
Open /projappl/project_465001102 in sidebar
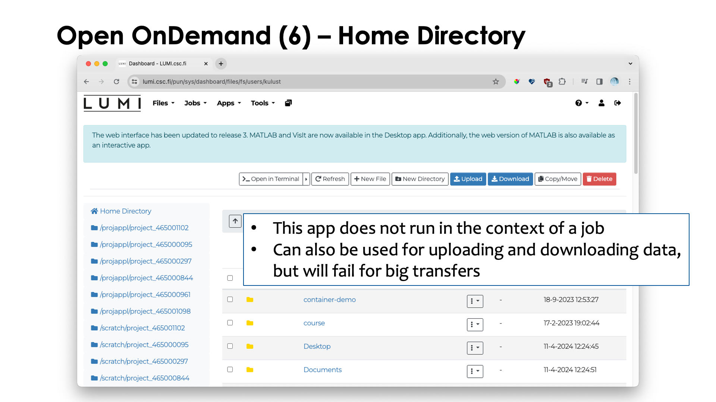[139, 228]
